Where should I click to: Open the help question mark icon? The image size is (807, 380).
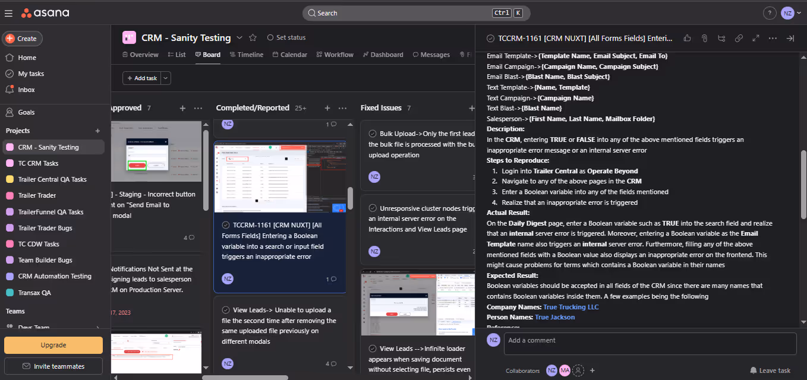point(769,13)
